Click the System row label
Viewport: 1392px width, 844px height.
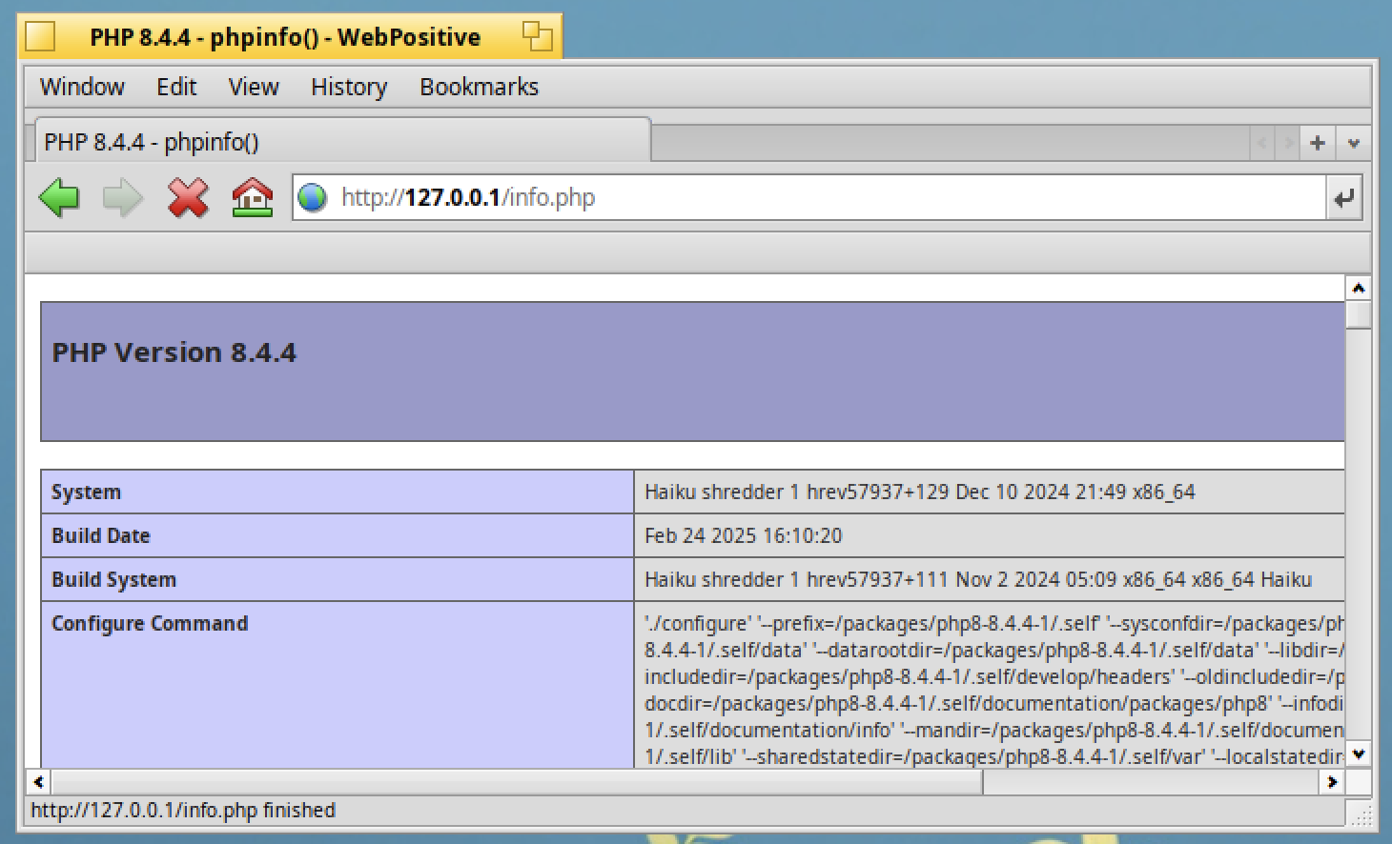(86, 492)
